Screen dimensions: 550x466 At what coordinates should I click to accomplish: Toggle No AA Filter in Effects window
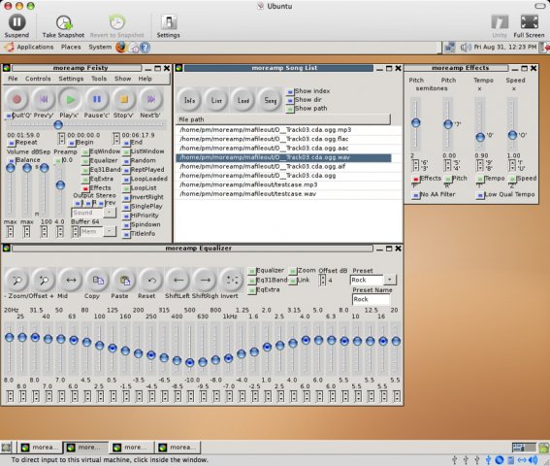click(x=416, y=195)
